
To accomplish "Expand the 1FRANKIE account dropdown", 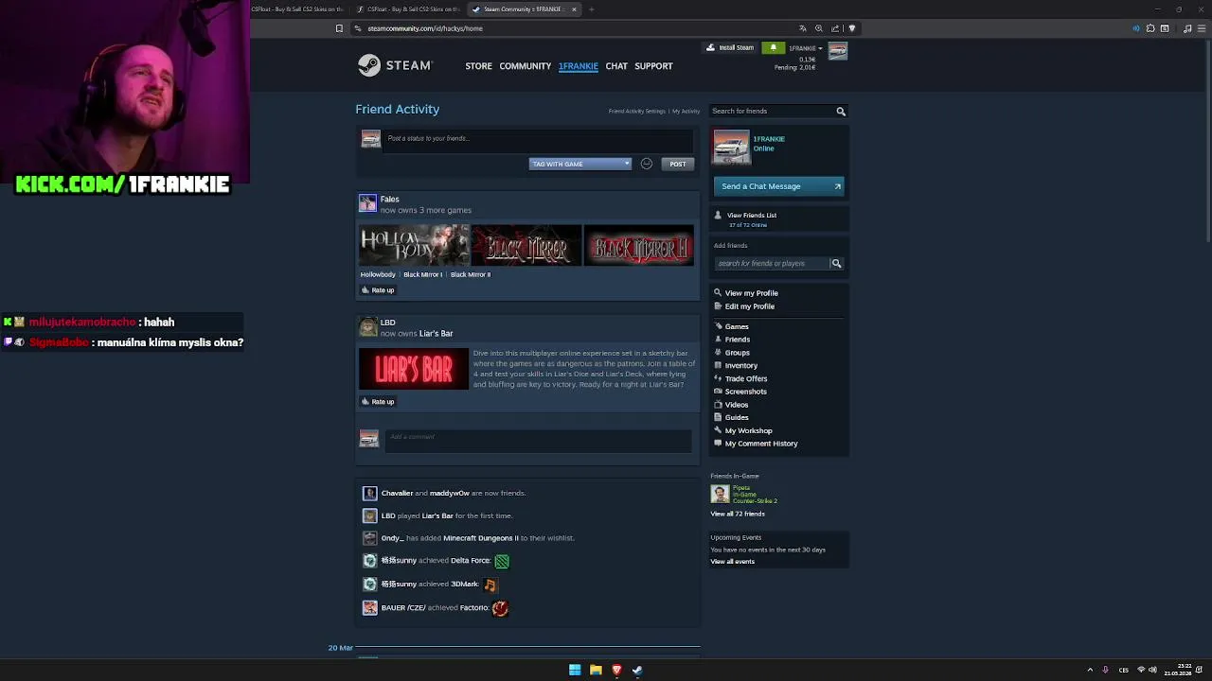I will click(806, 48).
